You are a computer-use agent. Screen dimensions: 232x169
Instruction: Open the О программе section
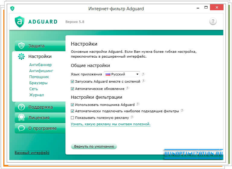tap(40, 128)
